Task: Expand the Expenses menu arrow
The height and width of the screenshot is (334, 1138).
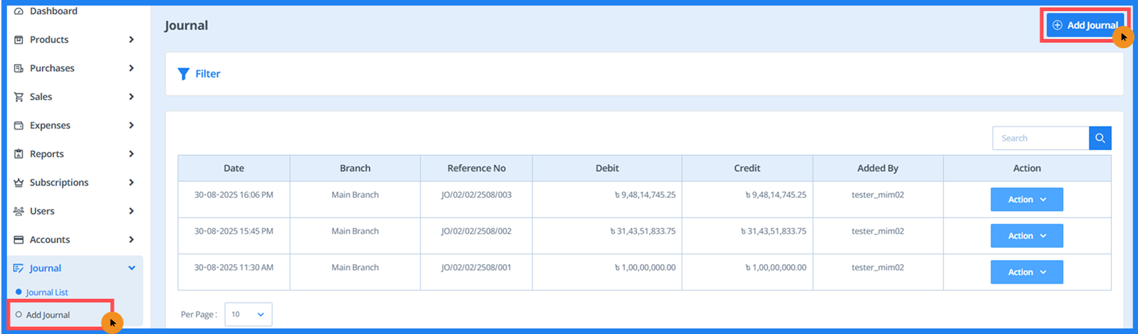Action: click(131, 126)
